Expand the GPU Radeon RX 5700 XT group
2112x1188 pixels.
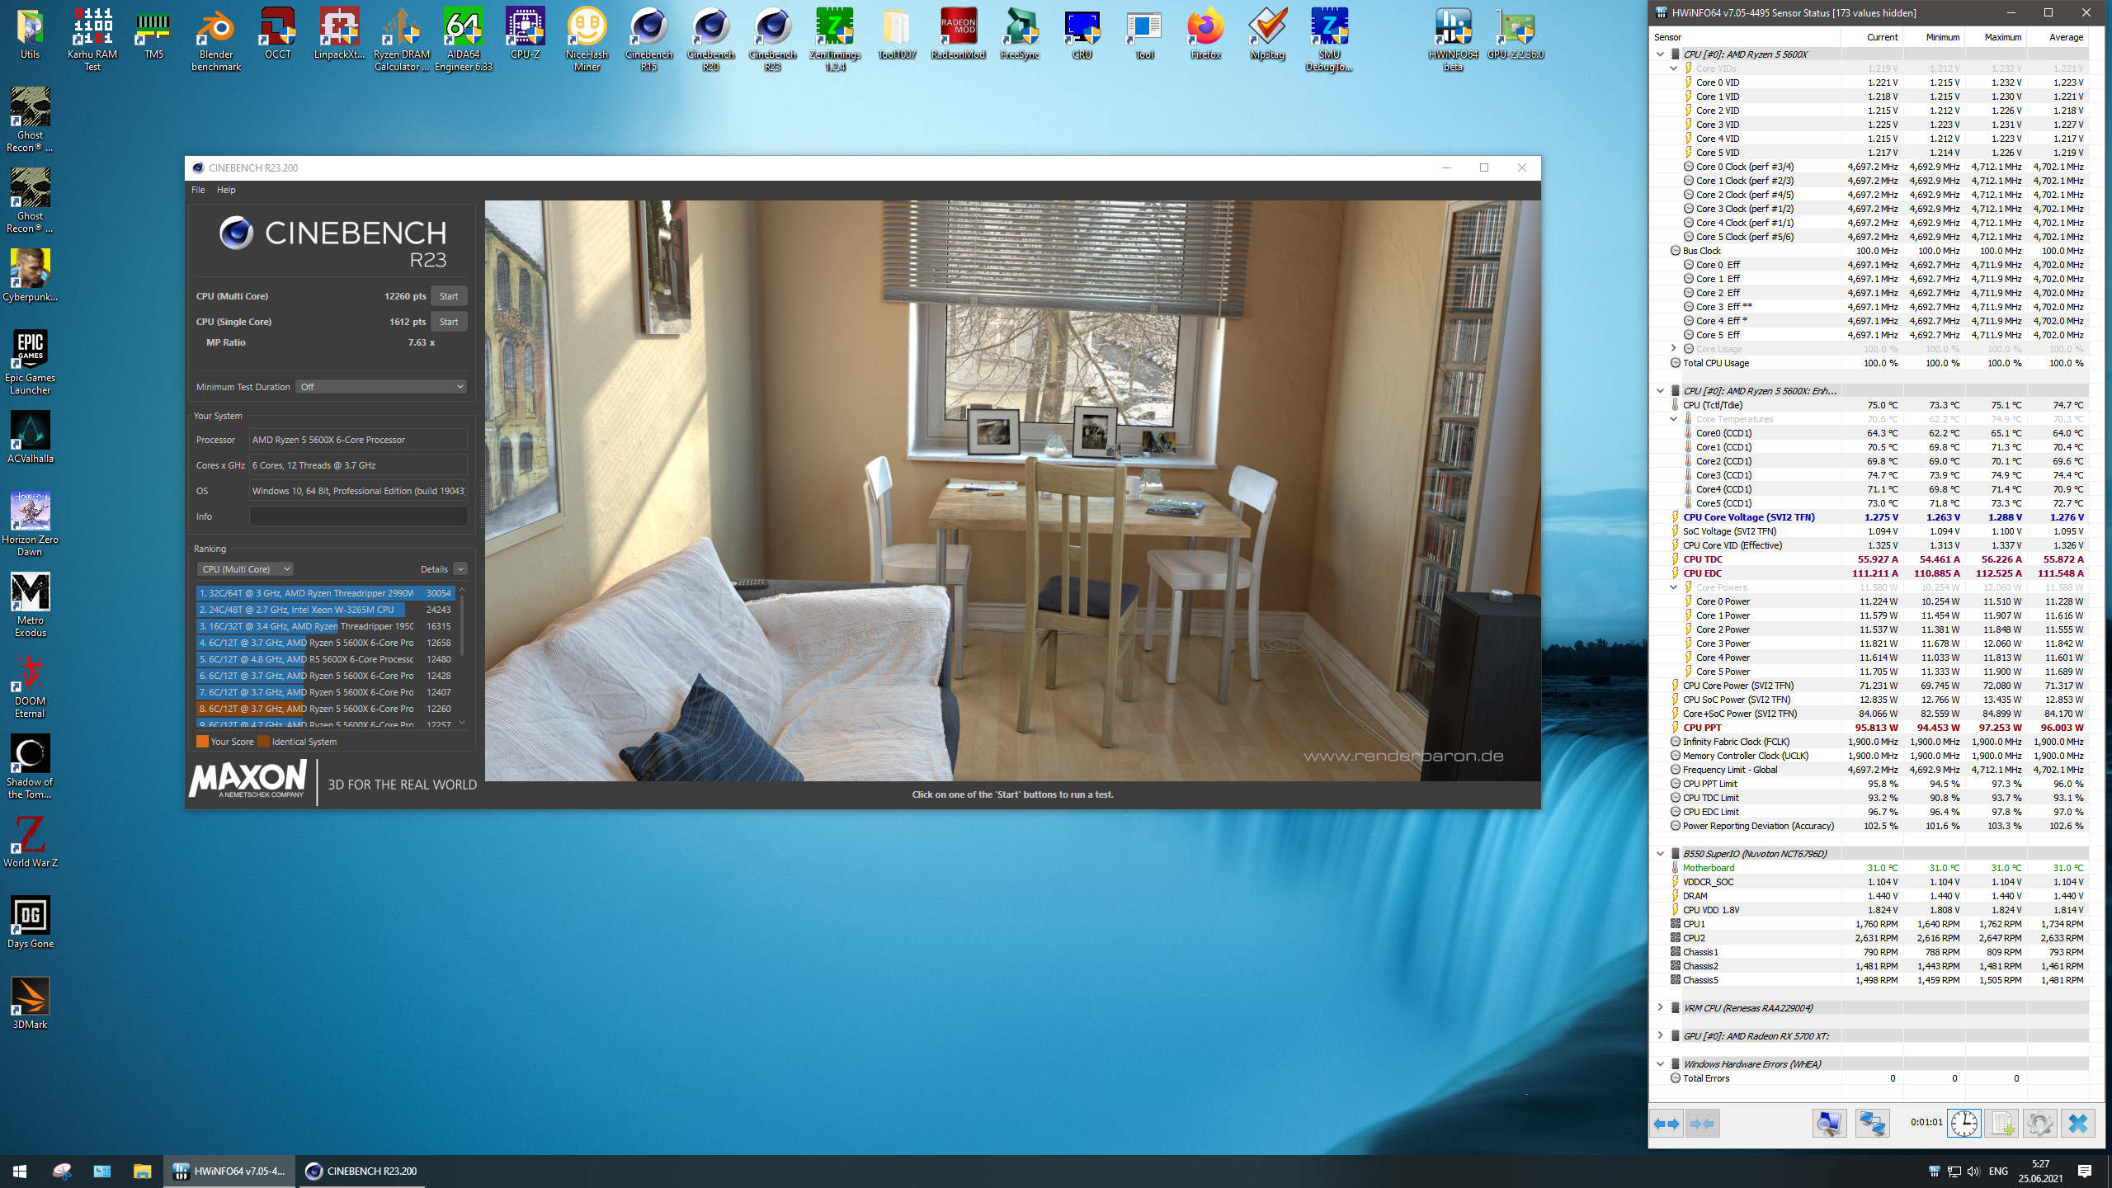pyautogui.click(x=1661, y=1035)
